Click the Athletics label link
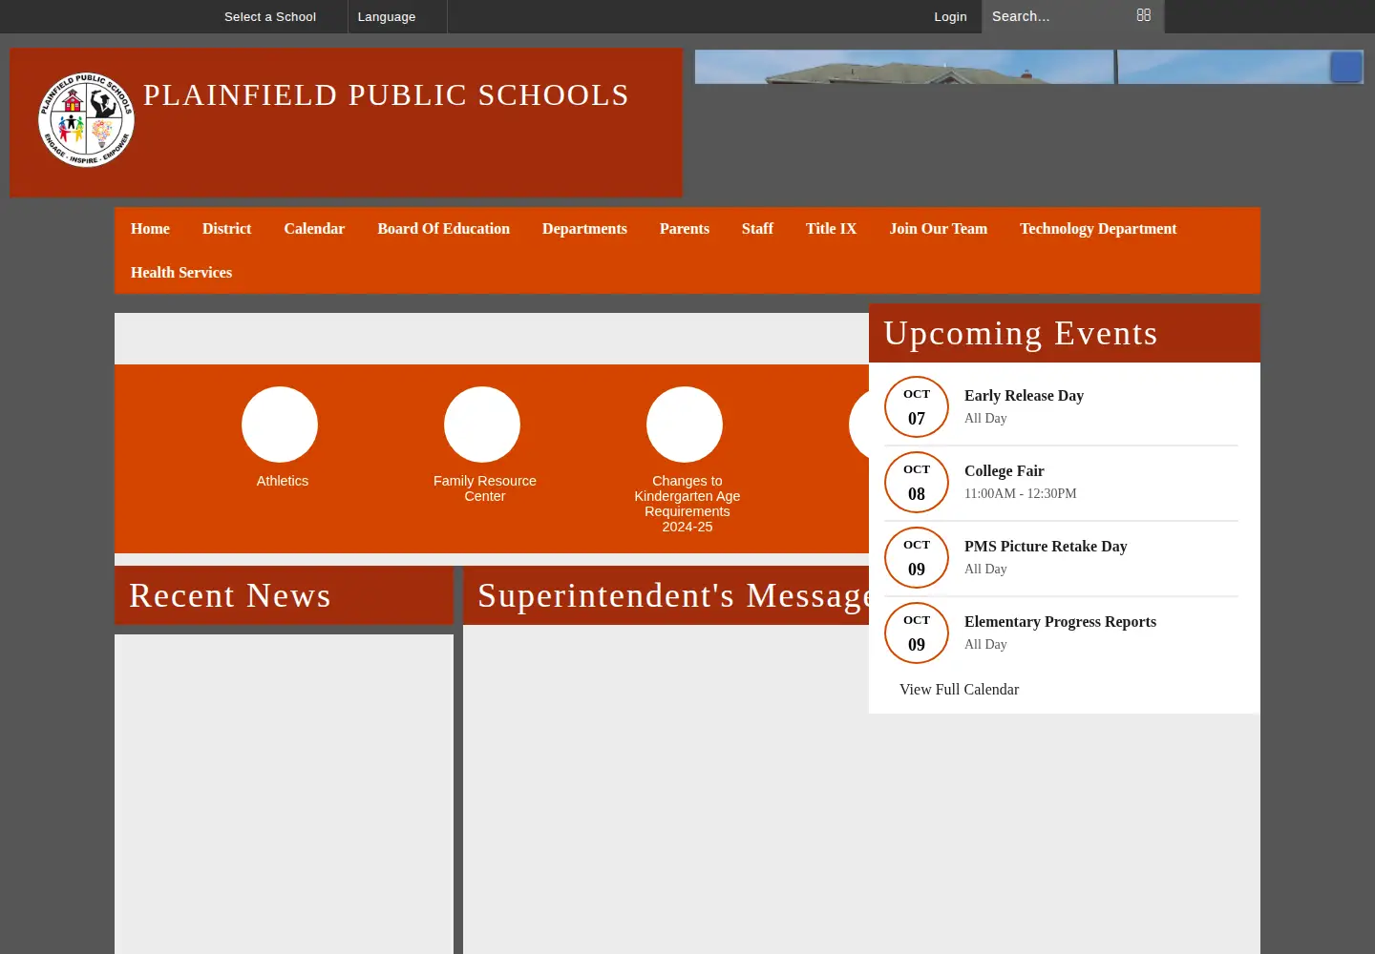 (283, 481)
